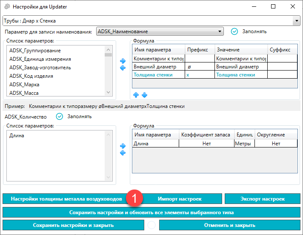
Task: Open the Трубы : Днар х Стенка dropdown
Action: click(x=297, y=21)
